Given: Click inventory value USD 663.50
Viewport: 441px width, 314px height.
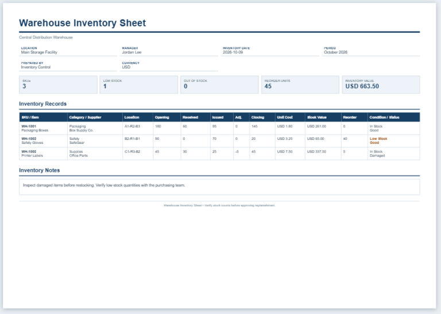Looking at the screenshot, I should click(x=362, y=86).
